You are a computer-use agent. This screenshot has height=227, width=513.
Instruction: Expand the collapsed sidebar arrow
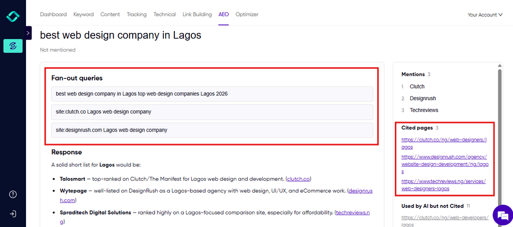click(28, 33)
